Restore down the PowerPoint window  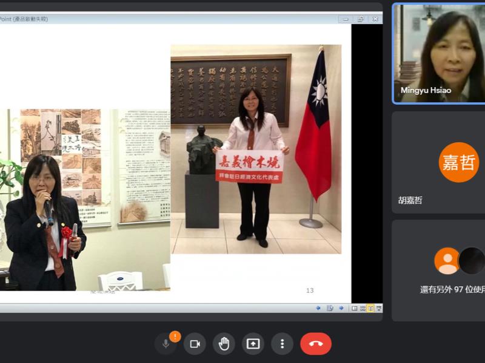coord(360,19)
